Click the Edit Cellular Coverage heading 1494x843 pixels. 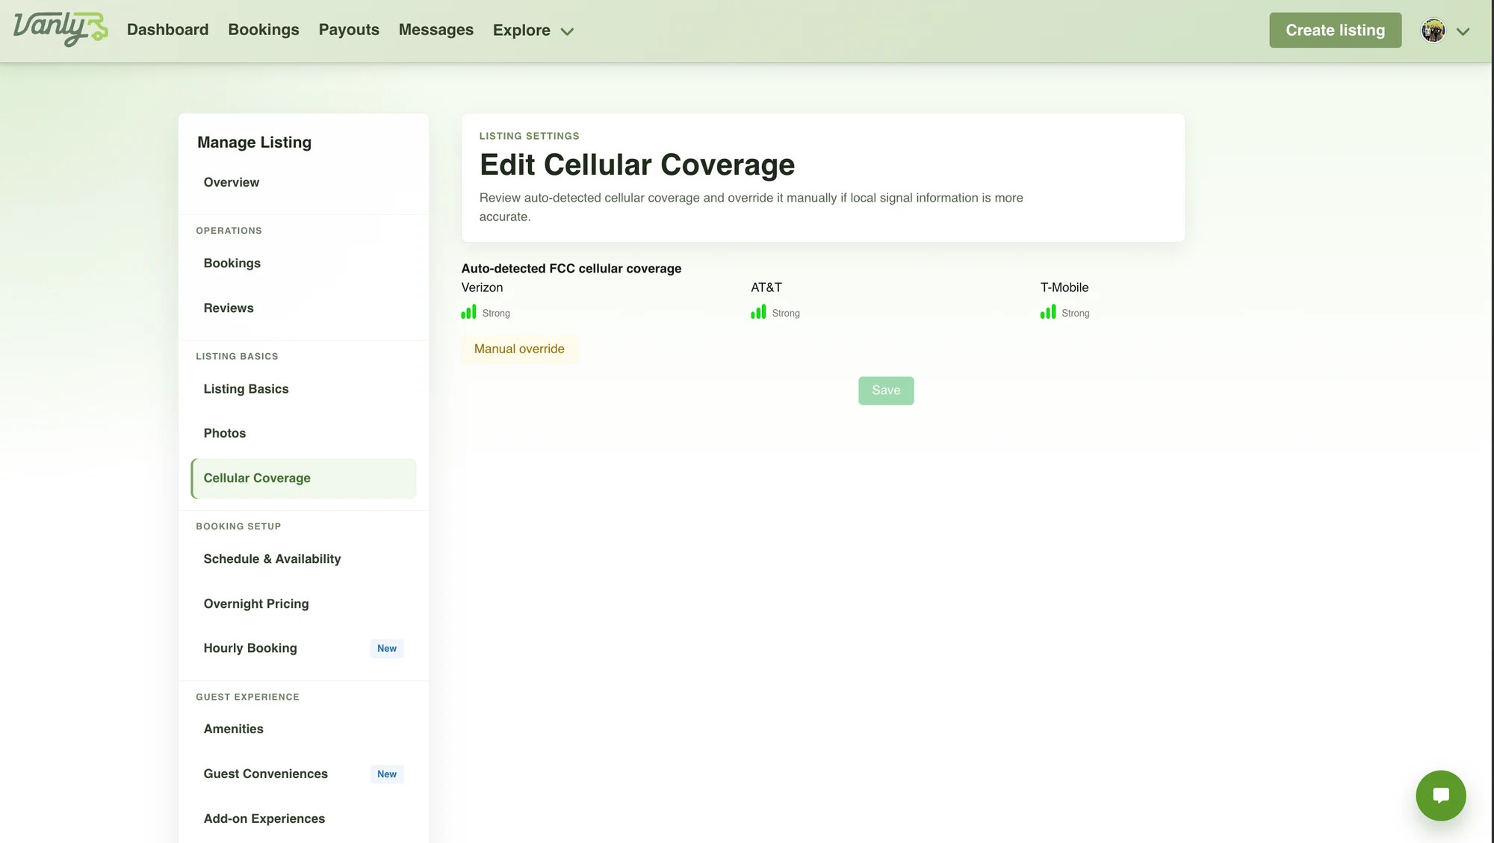tap(637, 165)
